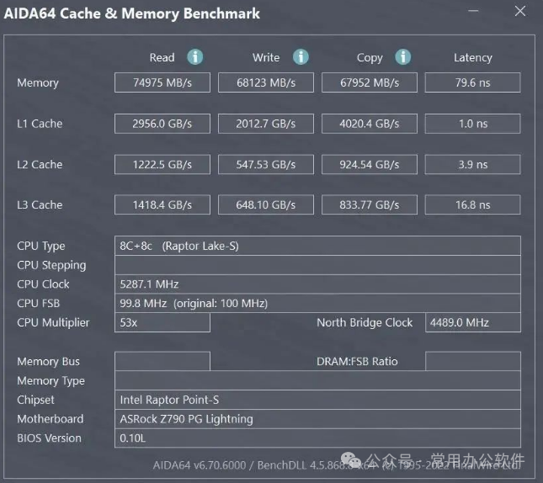This screenshot has width=543, height=483.
Task: Click the empty DRAM:FSB Ratio field
Action: [472, 361]
